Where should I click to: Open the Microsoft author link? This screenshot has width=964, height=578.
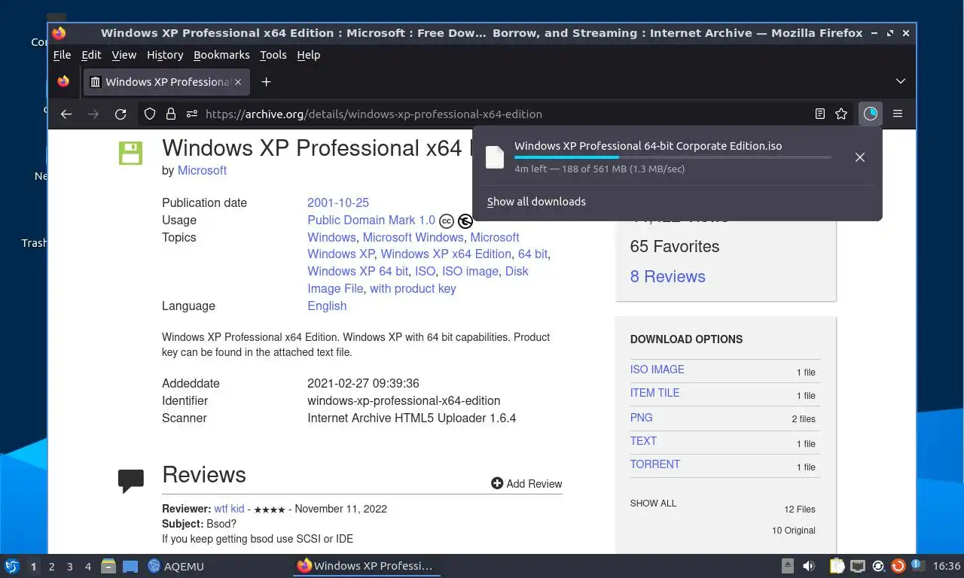click(202, 171)
